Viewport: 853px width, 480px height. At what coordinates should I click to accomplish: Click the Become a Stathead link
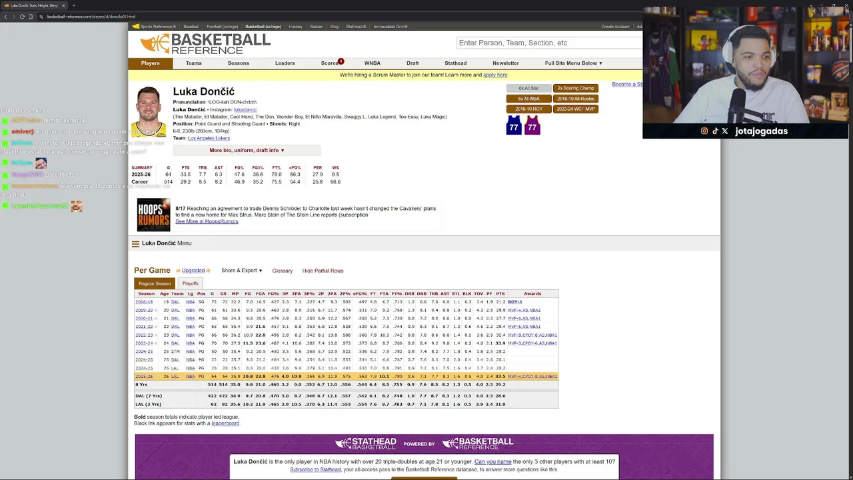pyautogui.click(x=627, y=85)
